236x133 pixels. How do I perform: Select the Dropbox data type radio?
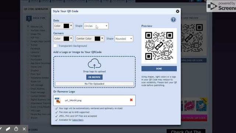coord(28,70)
